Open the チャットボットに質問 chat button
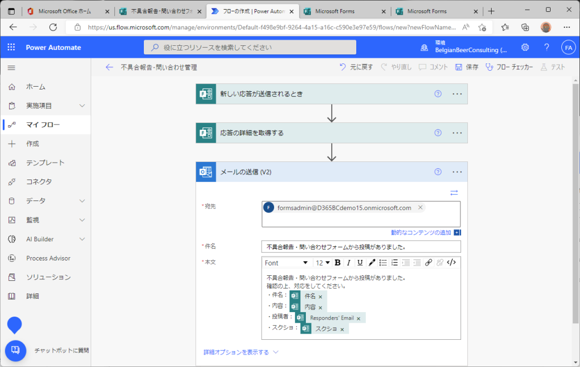This screenshot has width=580, height=367. pyautogui.click(x=15, y=351)
